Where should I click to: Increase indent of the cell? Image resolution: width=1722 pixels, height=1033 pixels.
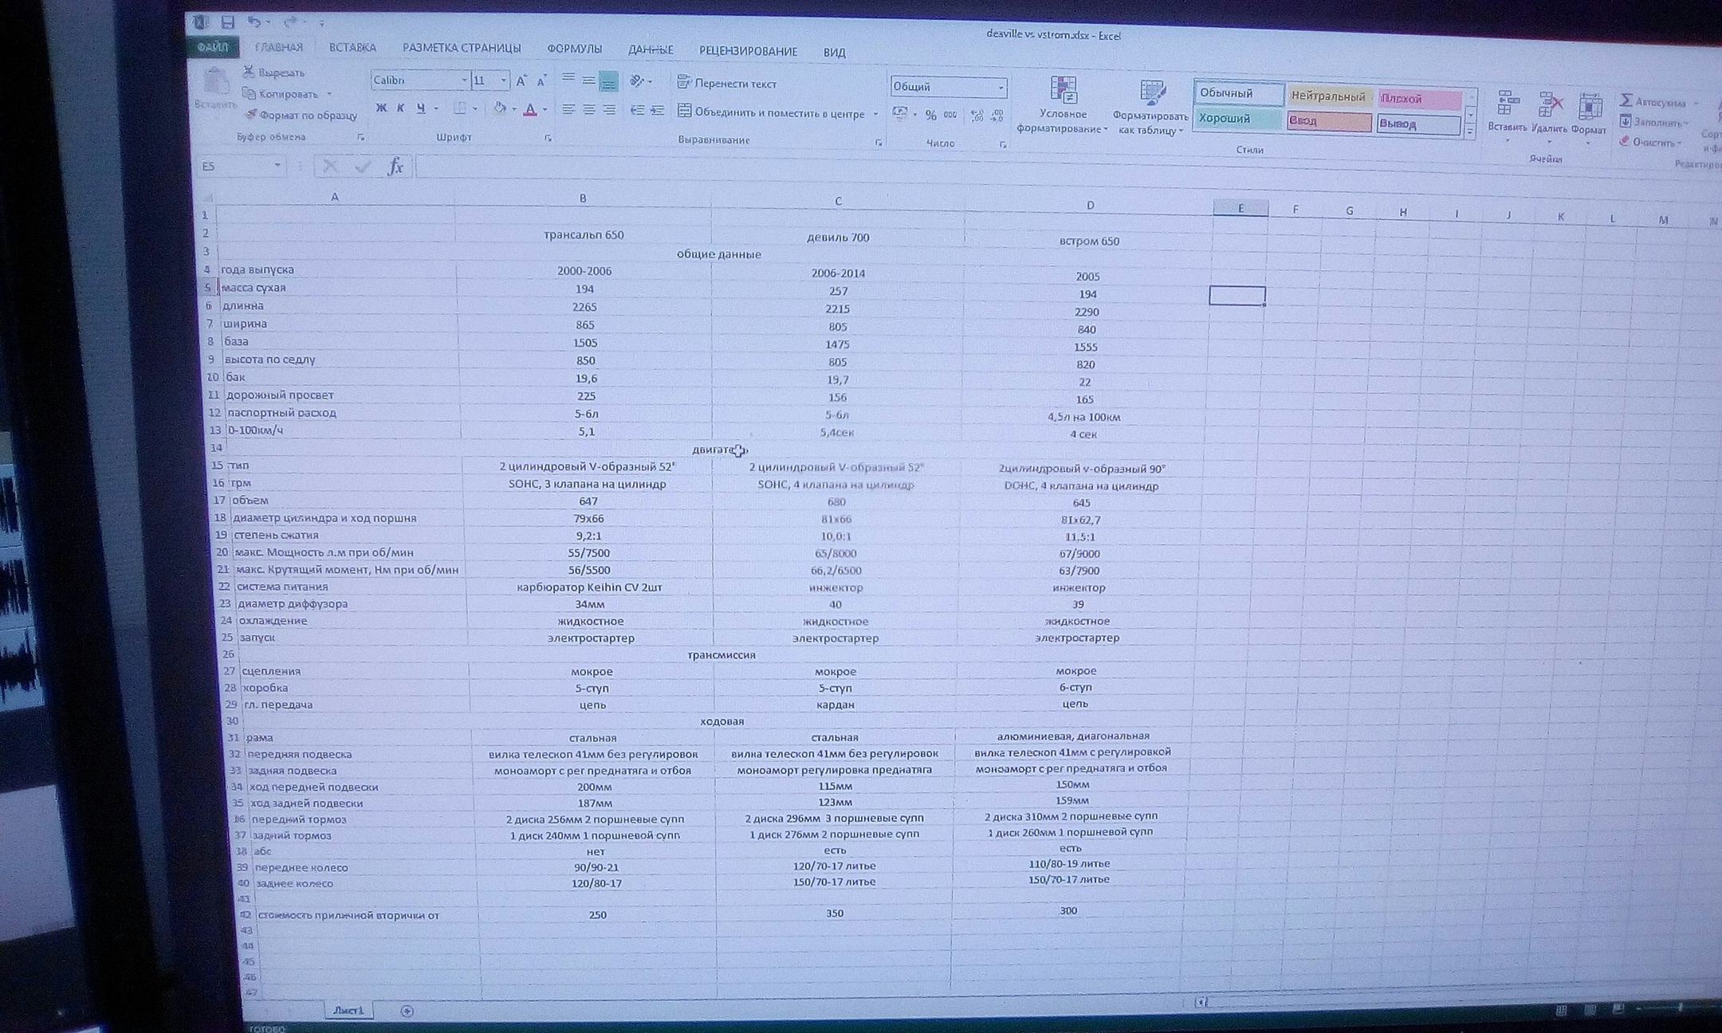(657, 111)
